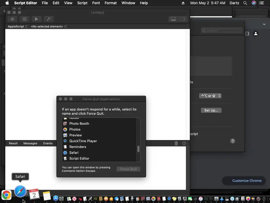Image resolution: width=270 pixels, height=203 pixels.
Task: Open Maps from the Dock
Action: [69, 199]
